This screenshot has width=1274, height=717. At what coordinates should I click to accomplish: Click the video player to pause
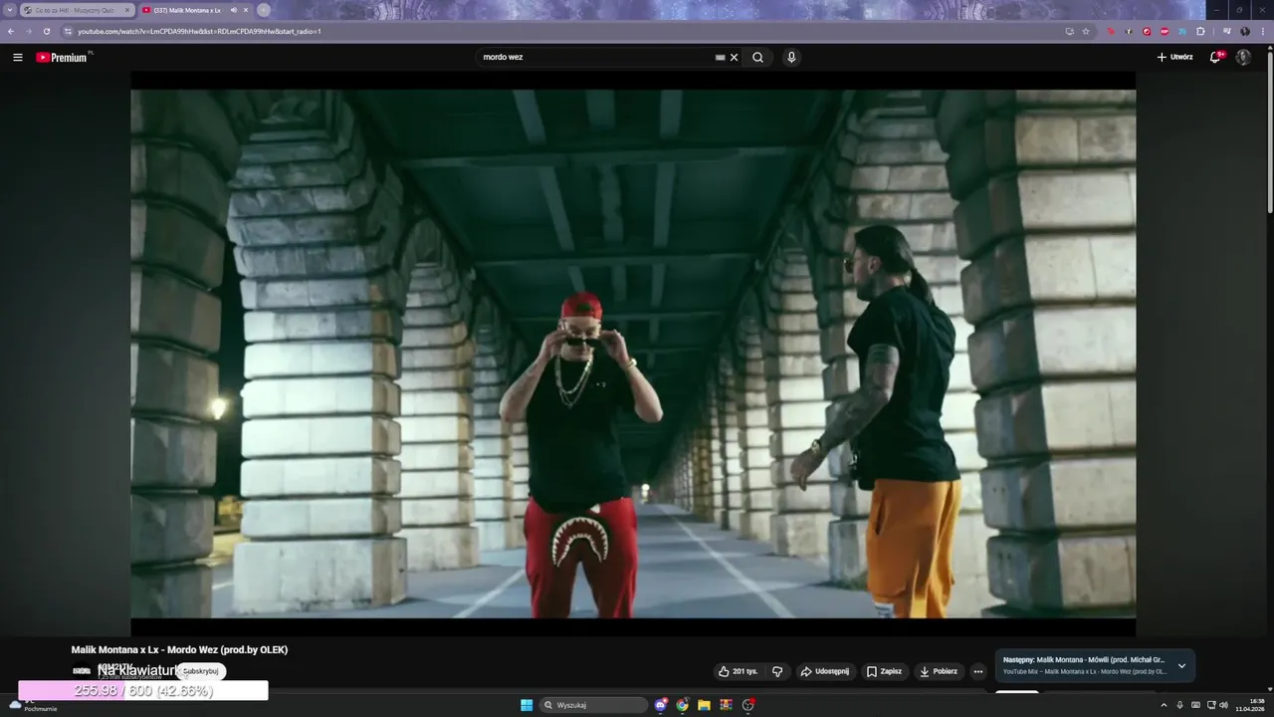[x=633, y=354]
